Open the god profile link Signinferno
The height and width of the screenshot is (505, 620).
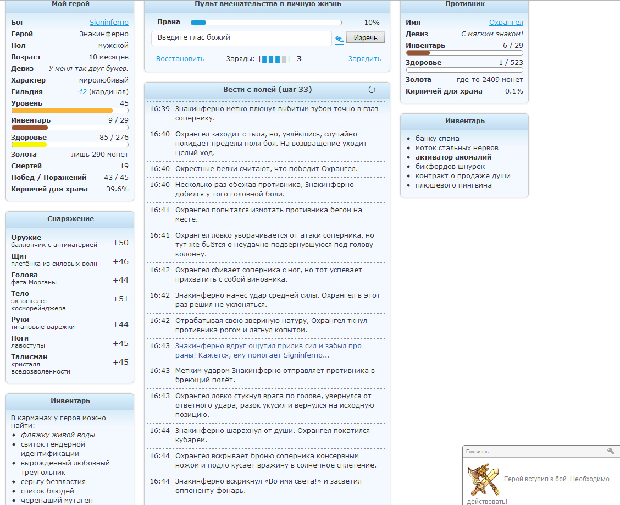(x=109, y=23)
